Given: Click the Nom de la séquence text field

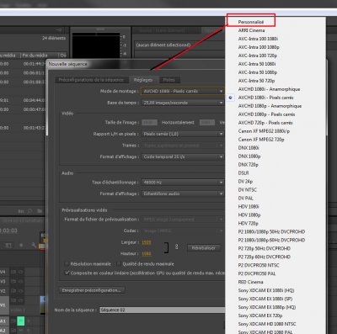Looking at the screenshot, I should 163,310.
